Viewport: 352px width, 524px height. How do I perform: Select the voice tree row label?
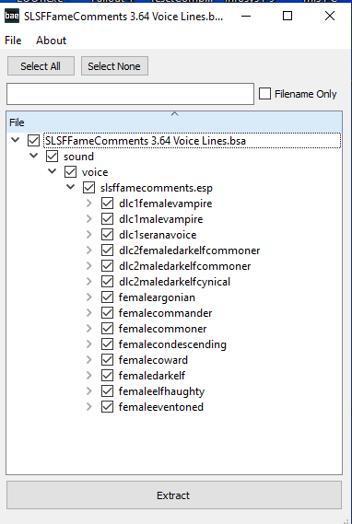click(95, 172)
